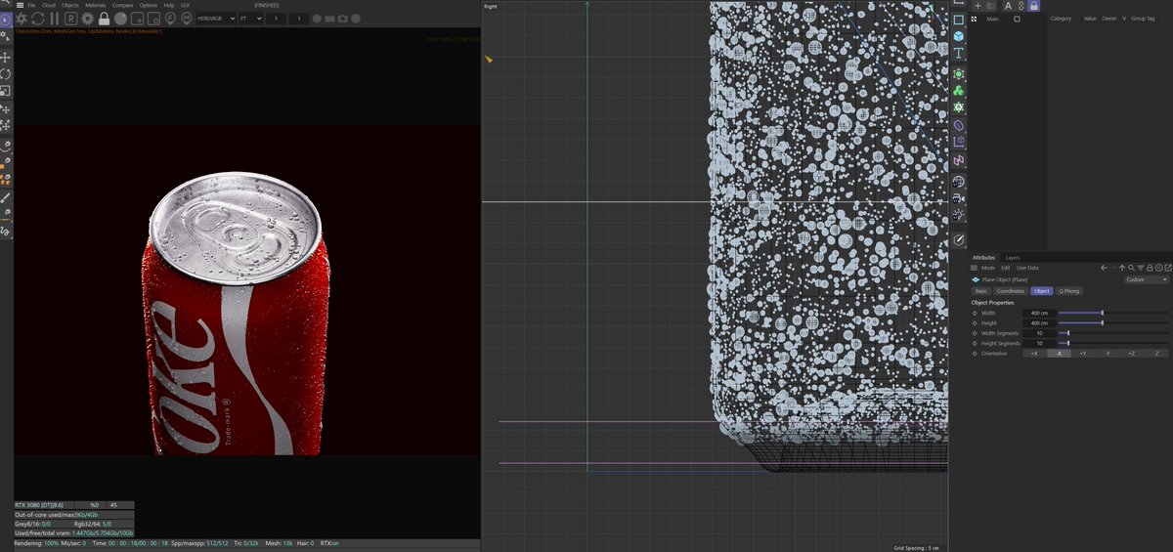This screenshot has width=1173, height=552.
Task: Click the Octane render start aperture icon
Action: click(21, 19)
